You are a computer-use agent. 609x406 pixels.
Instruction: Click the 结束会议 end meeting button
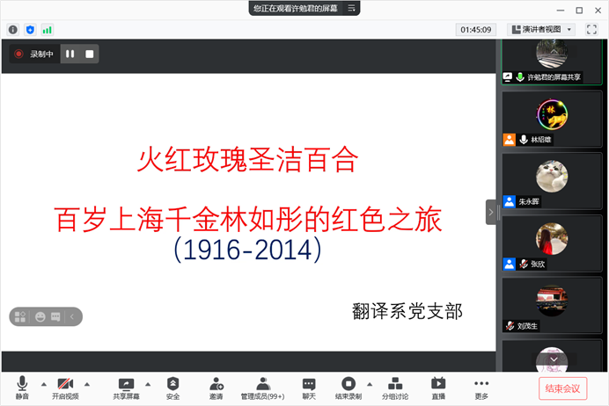562,388
